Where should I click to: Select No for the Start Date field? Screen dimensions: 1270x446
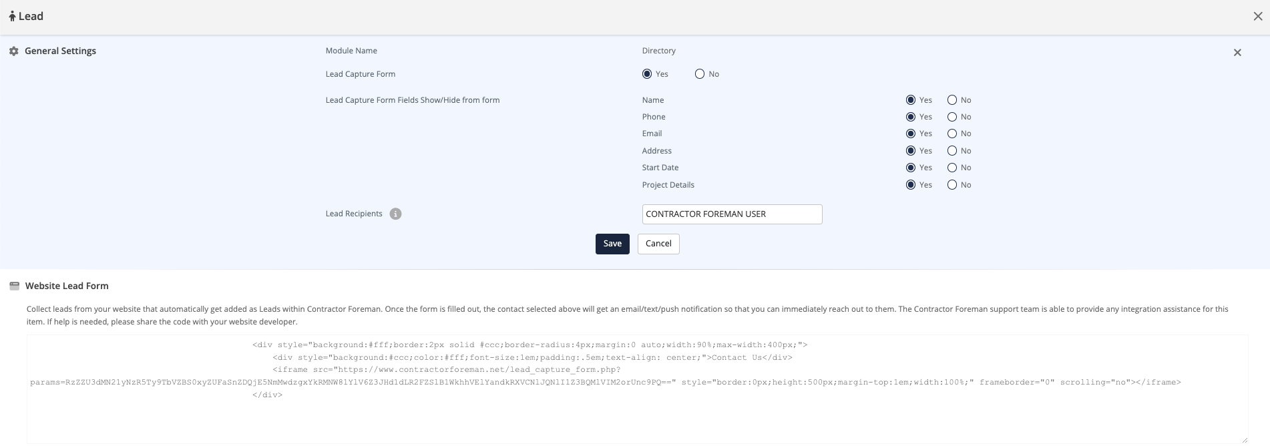tap(952, 168)
